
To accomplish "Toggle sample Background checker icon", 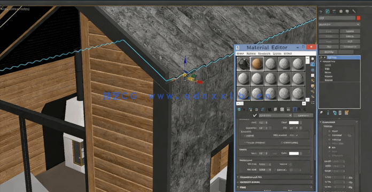I will (313, 70).
